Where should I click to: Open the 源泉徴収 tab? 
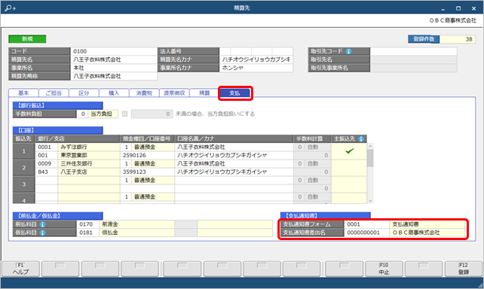click(174, 93)
